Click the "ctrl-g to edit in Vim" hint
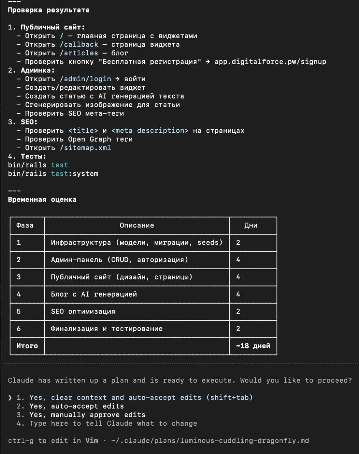Viewport: 359px width, 454px height. pos(53,441)
